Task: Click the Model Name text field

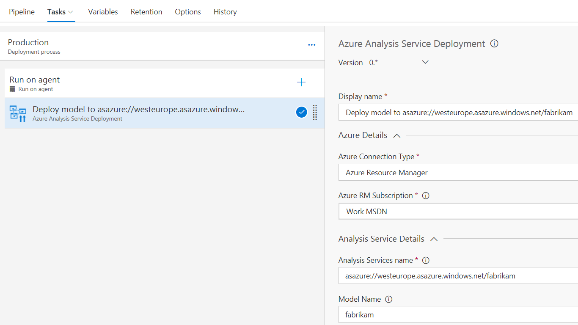Action: [458, 315]
